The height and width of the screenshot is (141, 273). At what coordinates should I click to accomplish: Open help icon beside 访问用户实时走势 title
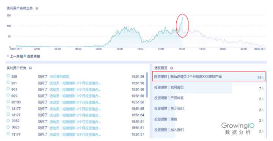[37, 8]
